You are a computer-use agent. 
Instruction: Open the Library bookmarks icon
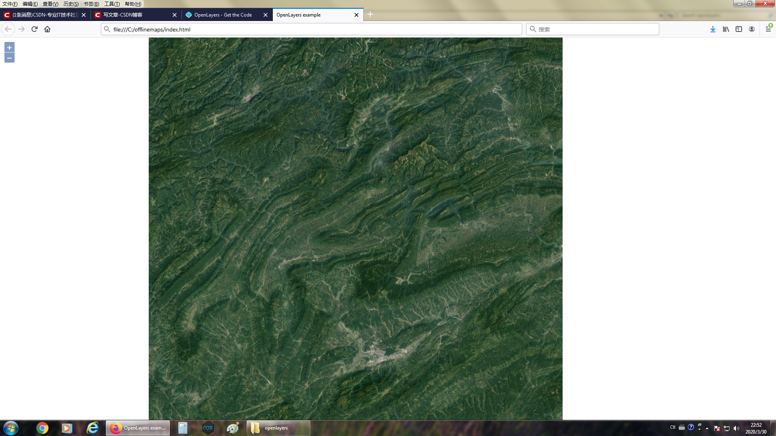click(x=726, y=29)
